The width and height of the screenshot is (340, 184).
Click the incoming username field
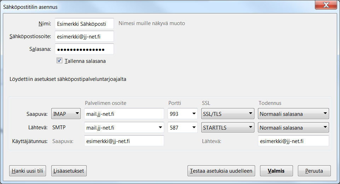coord(124,141)
